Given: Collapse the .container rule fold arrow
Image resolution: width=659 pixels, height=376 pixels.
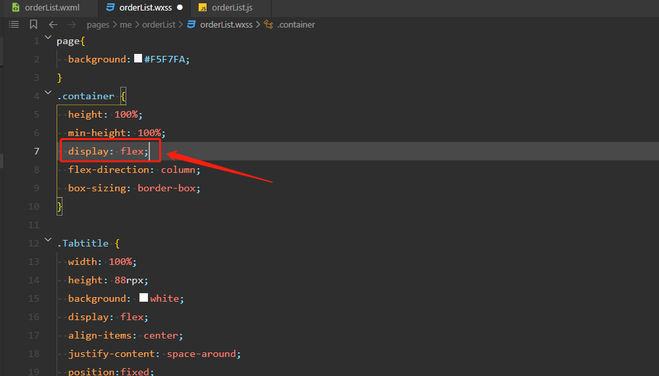Looking at the screenshot, I should point(48,93).
